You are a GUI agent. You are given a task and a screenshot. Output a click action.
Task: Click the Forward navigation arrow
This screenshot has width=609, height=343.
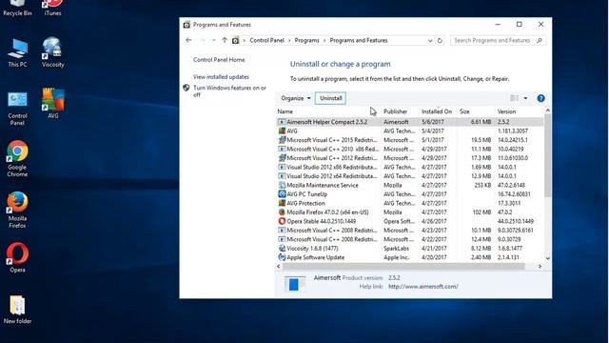pos(203,40)
